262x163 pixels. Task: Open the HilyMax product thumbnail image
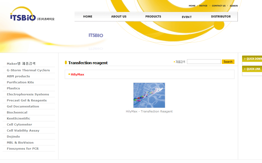149,95
